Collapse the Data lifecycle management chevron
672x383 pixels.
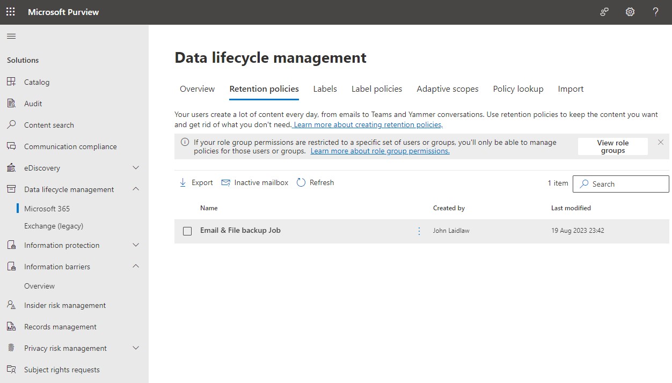tap(136, 189)
